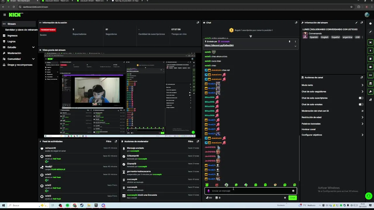This screenshot has width=374, height=210.
Task: Open external link icon for Moderación con IA
Action: click(362, 111)
